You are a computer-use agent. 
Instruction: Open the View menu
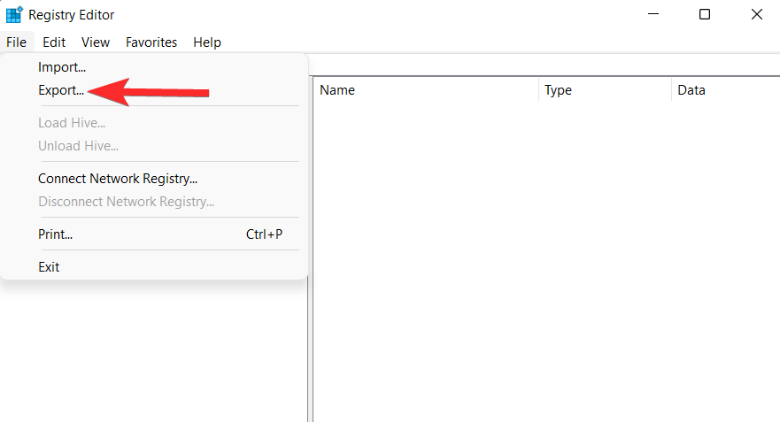point(96,42)
